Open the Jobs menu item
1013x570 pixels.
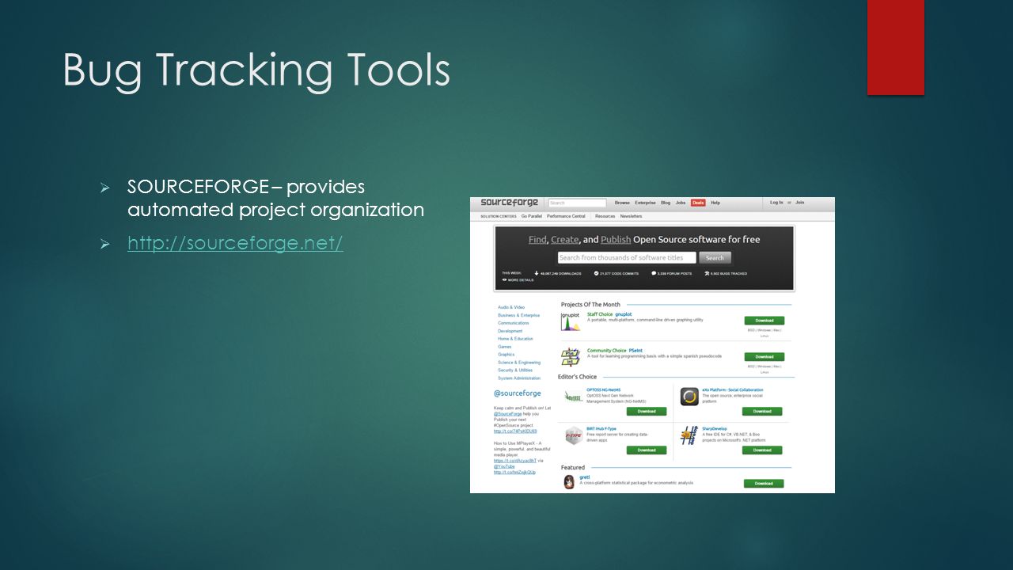681,203
